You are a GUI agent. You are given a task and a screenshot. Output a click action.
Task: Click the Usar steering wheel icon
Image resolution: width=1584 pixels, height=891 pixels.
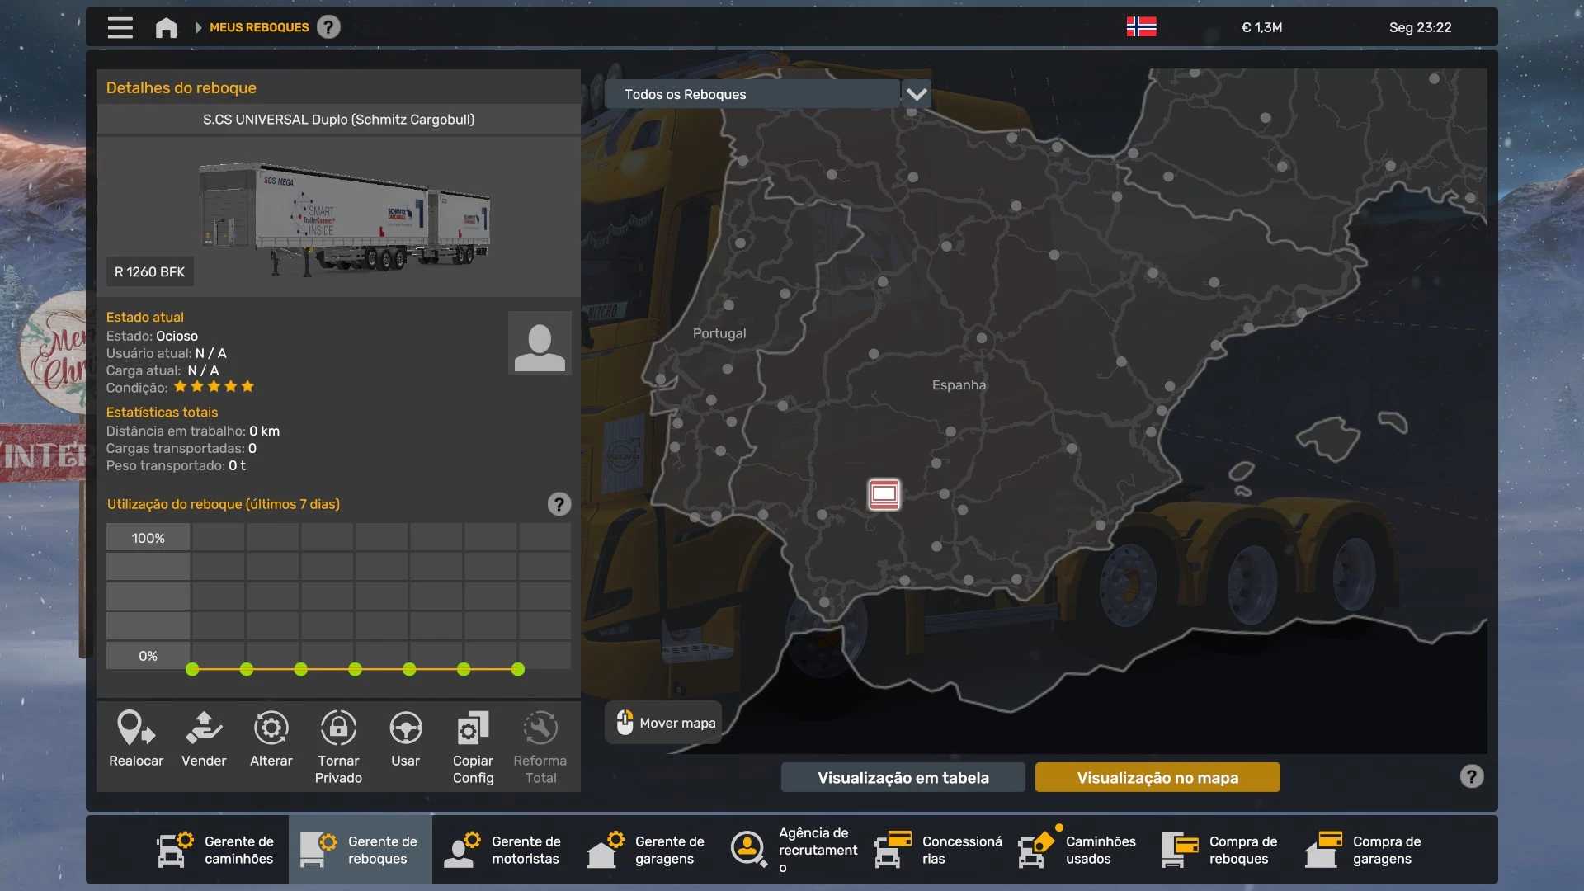click(x=405, y=729)
